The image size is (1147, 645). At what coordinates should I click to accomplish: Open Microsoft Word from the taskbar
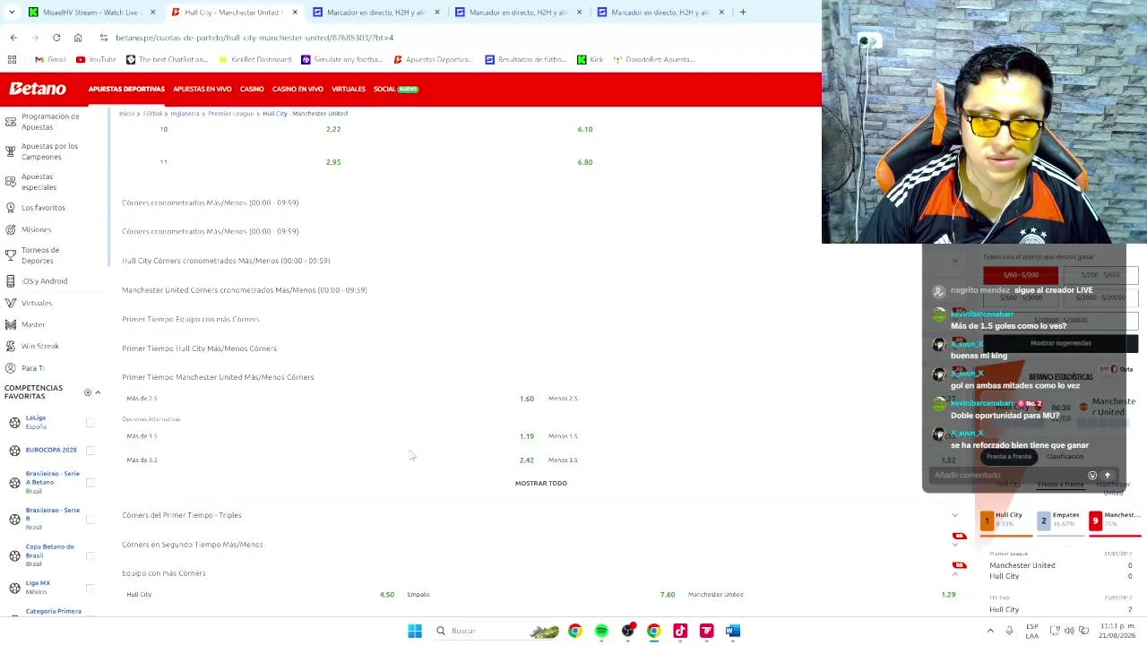[732, 631]
